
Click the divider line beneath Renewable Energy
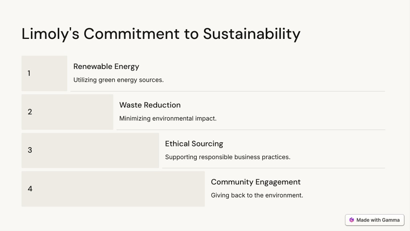click(228, 91)
